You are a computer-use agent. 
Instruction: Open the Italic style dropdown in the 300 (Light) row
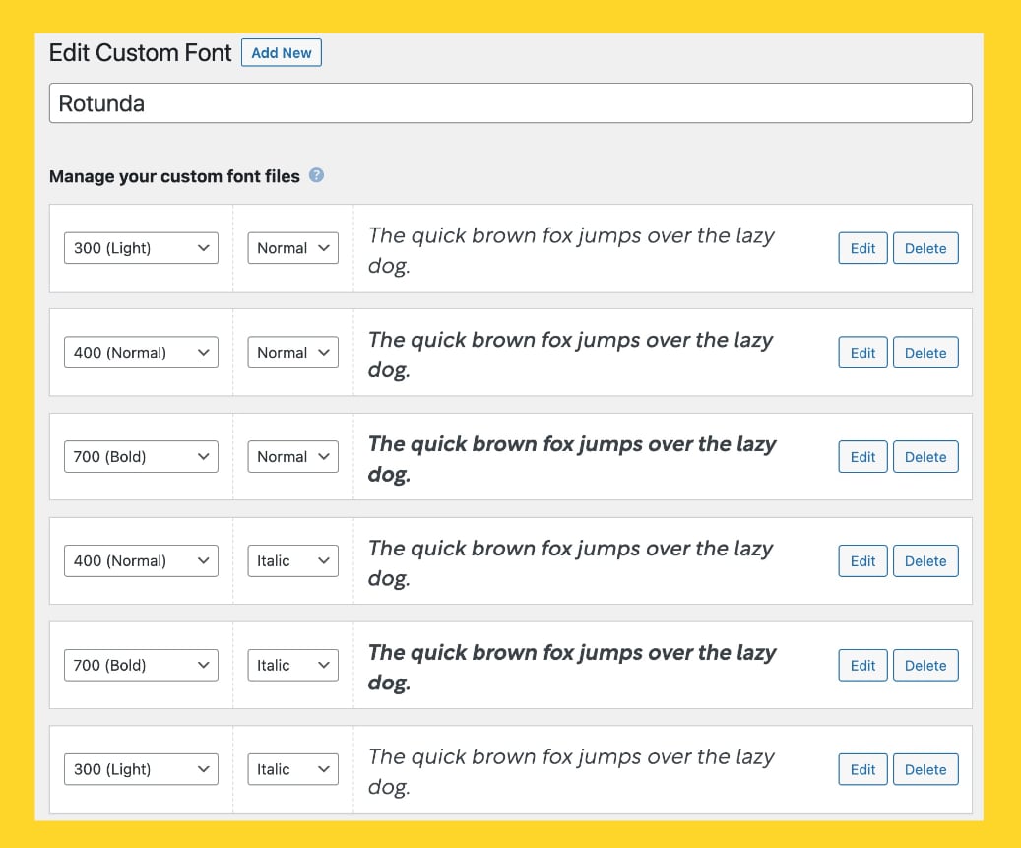point(293,769)
